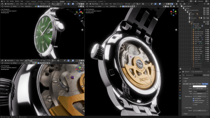
Task: Click navigation gizmo in right viewport
Action: coord(174,13)
